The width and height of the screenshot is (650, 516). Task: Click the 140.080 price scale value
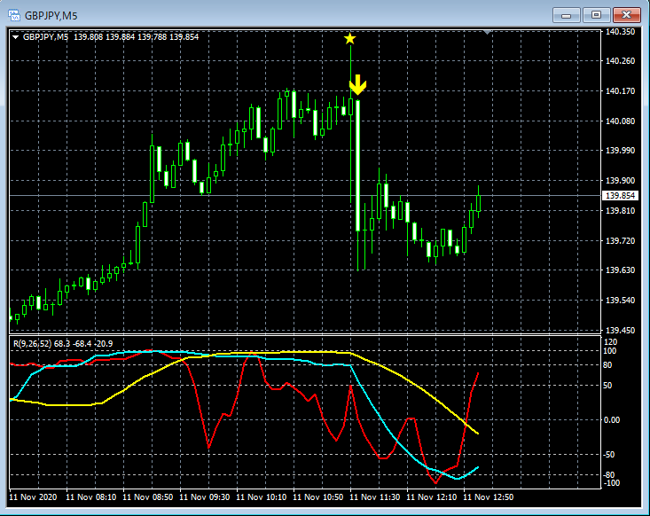620,121
